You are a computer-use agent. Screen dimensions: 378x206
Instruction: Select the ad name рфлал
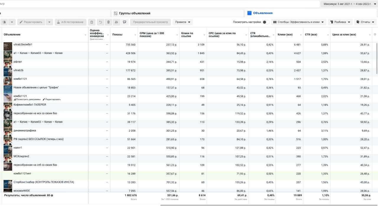(17, 62)
